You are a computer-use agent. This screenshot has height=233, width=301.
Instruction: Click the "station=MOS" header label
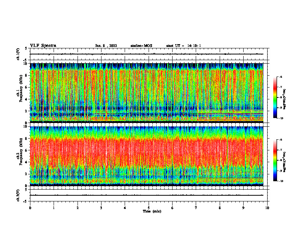[x=141, y=46]
